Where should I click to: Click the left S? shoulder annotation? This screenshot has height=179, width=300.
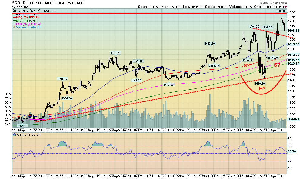coord(247,65)
